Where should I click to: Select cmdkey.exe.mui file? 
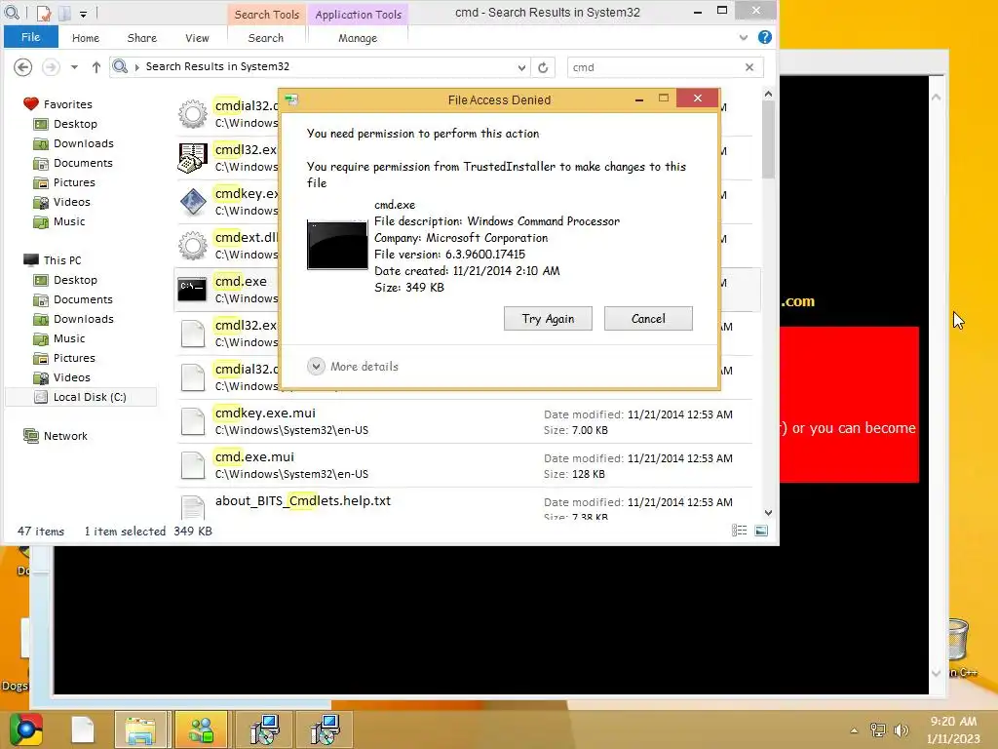point(465,421)
